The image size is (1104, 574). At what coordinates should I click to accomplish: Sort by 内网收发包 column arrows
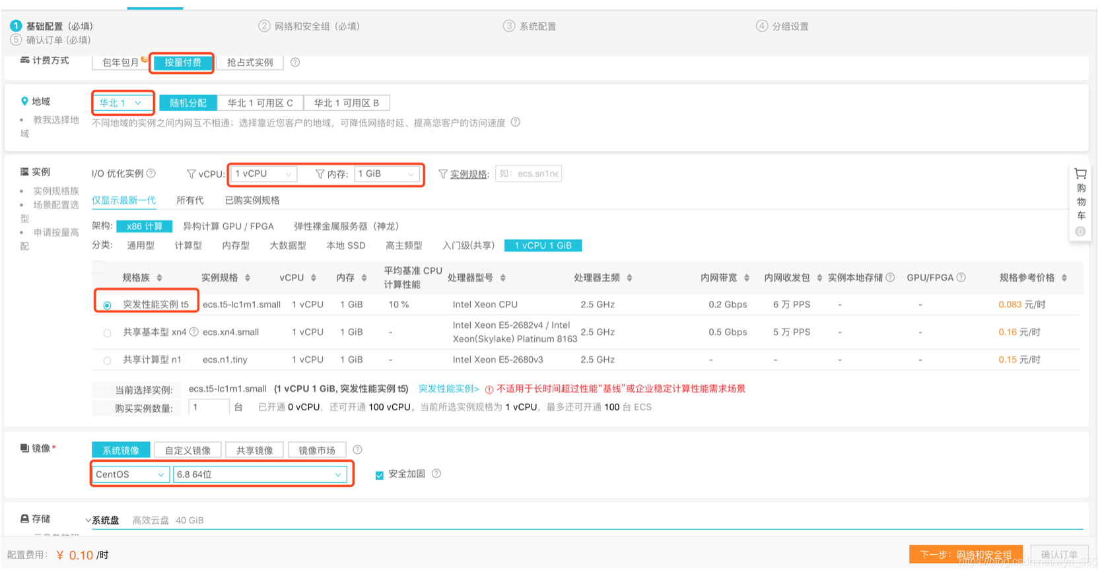pos(819,278)
